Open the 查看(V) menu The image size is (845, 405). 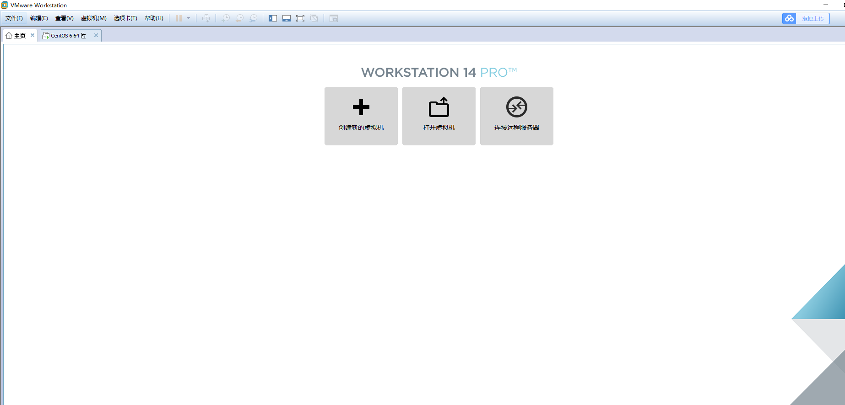coord(65,18)
